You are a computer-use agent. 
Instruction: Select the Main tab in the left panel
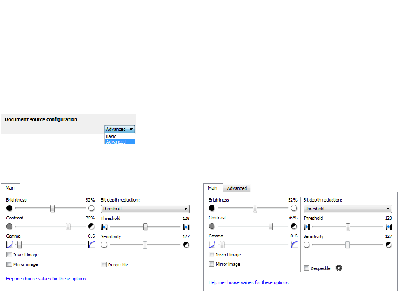[x=10, y=188]
